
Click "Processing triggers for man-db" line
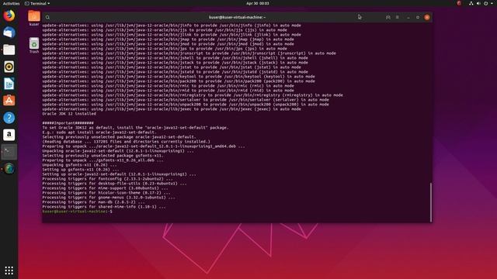93,201
